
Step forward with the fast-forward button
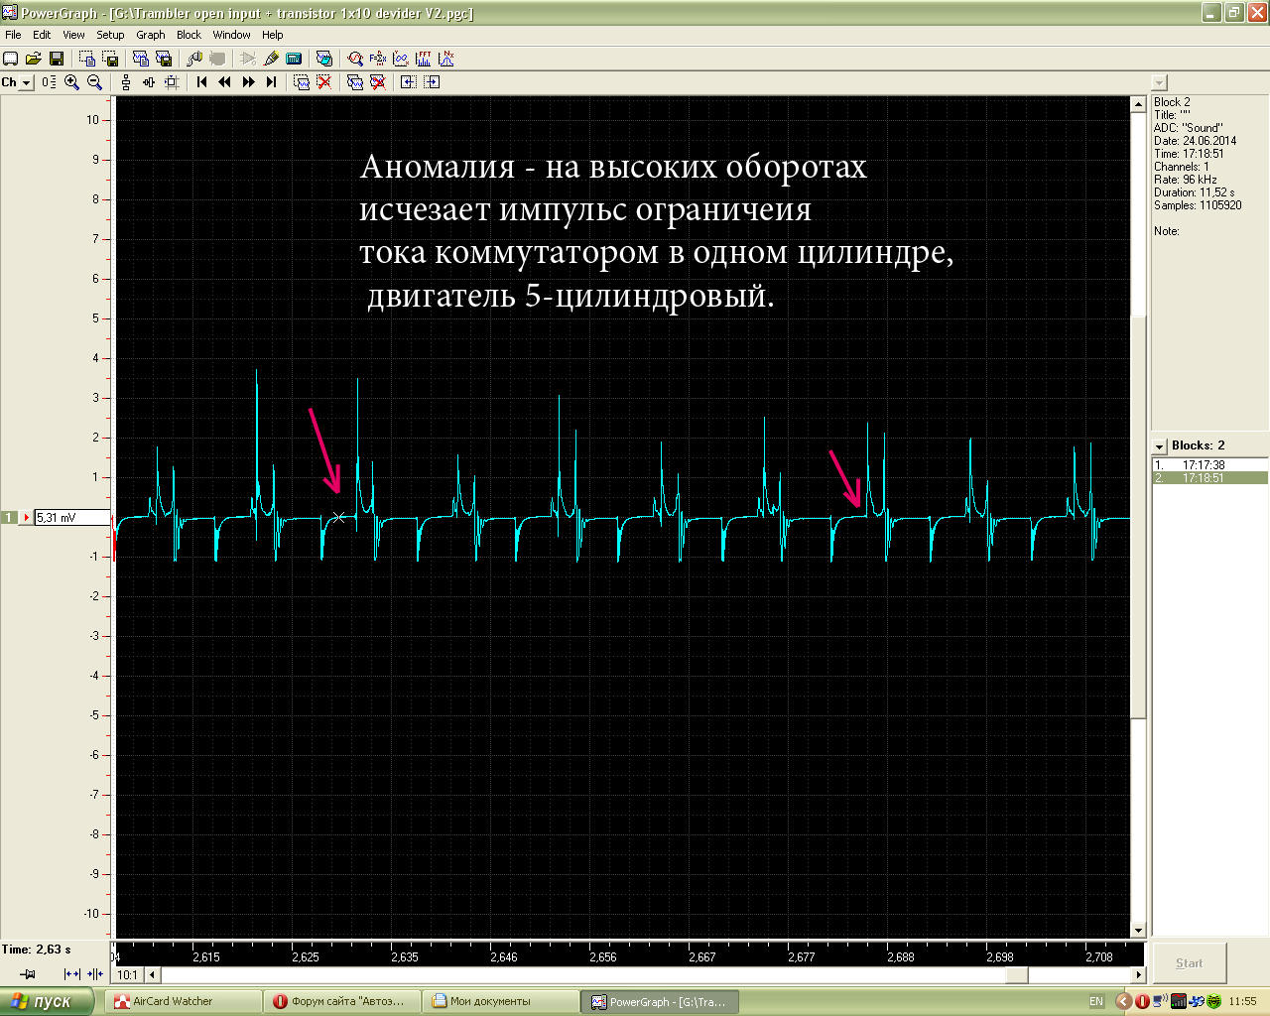(248, 82)
